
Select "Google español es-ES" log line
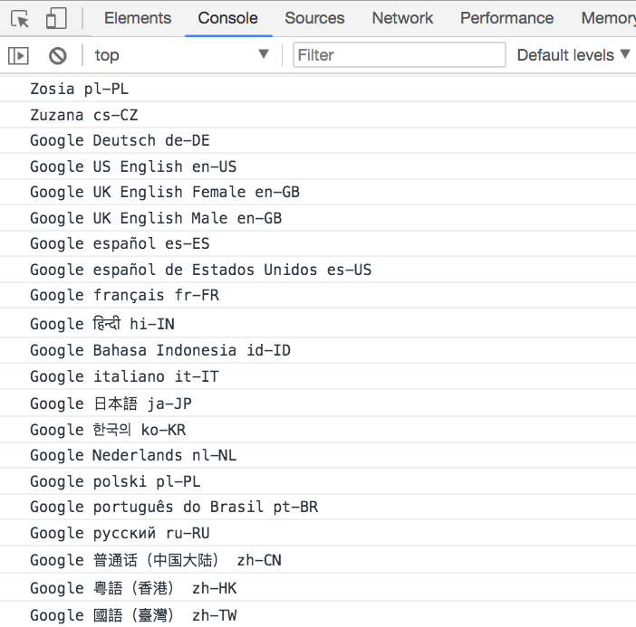318,244
